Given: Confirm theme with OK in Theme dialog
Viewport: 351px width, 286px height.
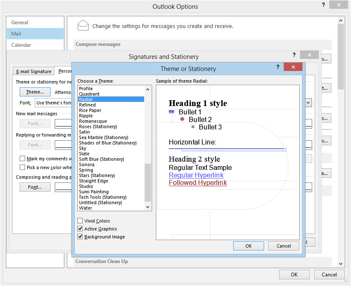Looking at the screenshot, I should (x=248, y=246).
